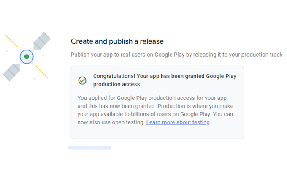
Task: Select the 'Create and publish a release' heading
Action: tap(117, 41)
